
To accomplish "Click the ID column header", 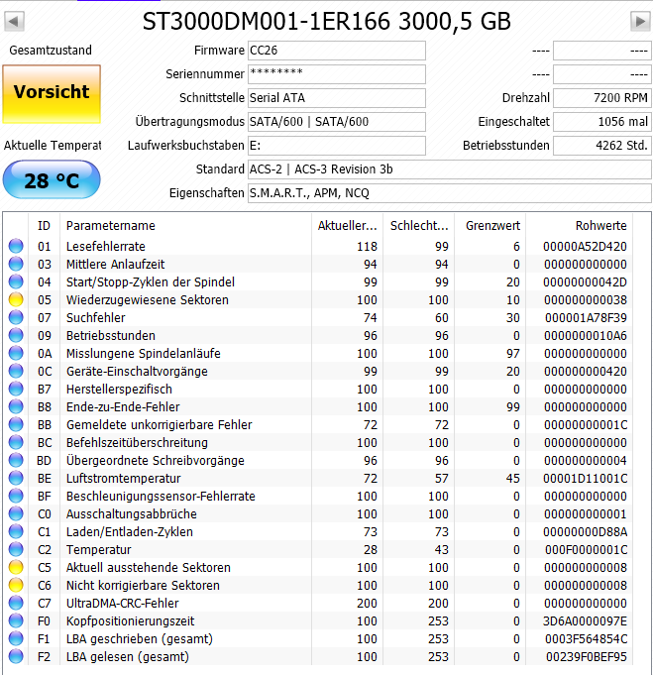I will coord(44,226).
